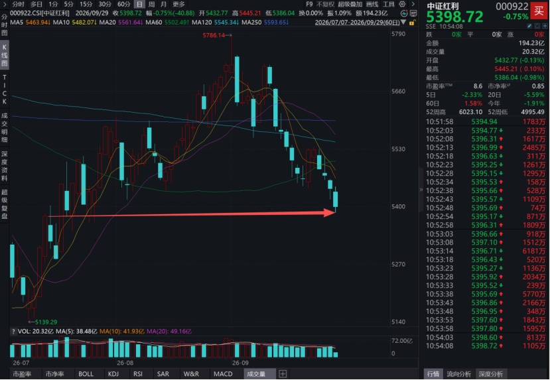
Task: Open 超级复盘 in left sidebar
Action: 5,204
